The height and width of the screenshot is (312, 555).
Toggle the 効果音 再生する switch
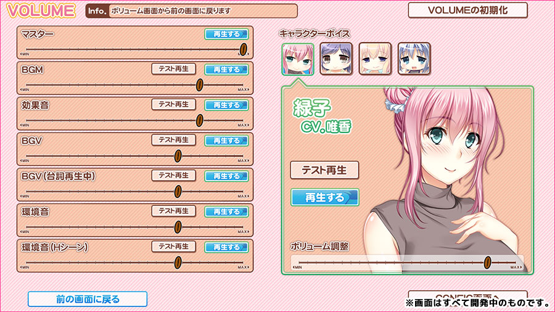coord(226,105)
